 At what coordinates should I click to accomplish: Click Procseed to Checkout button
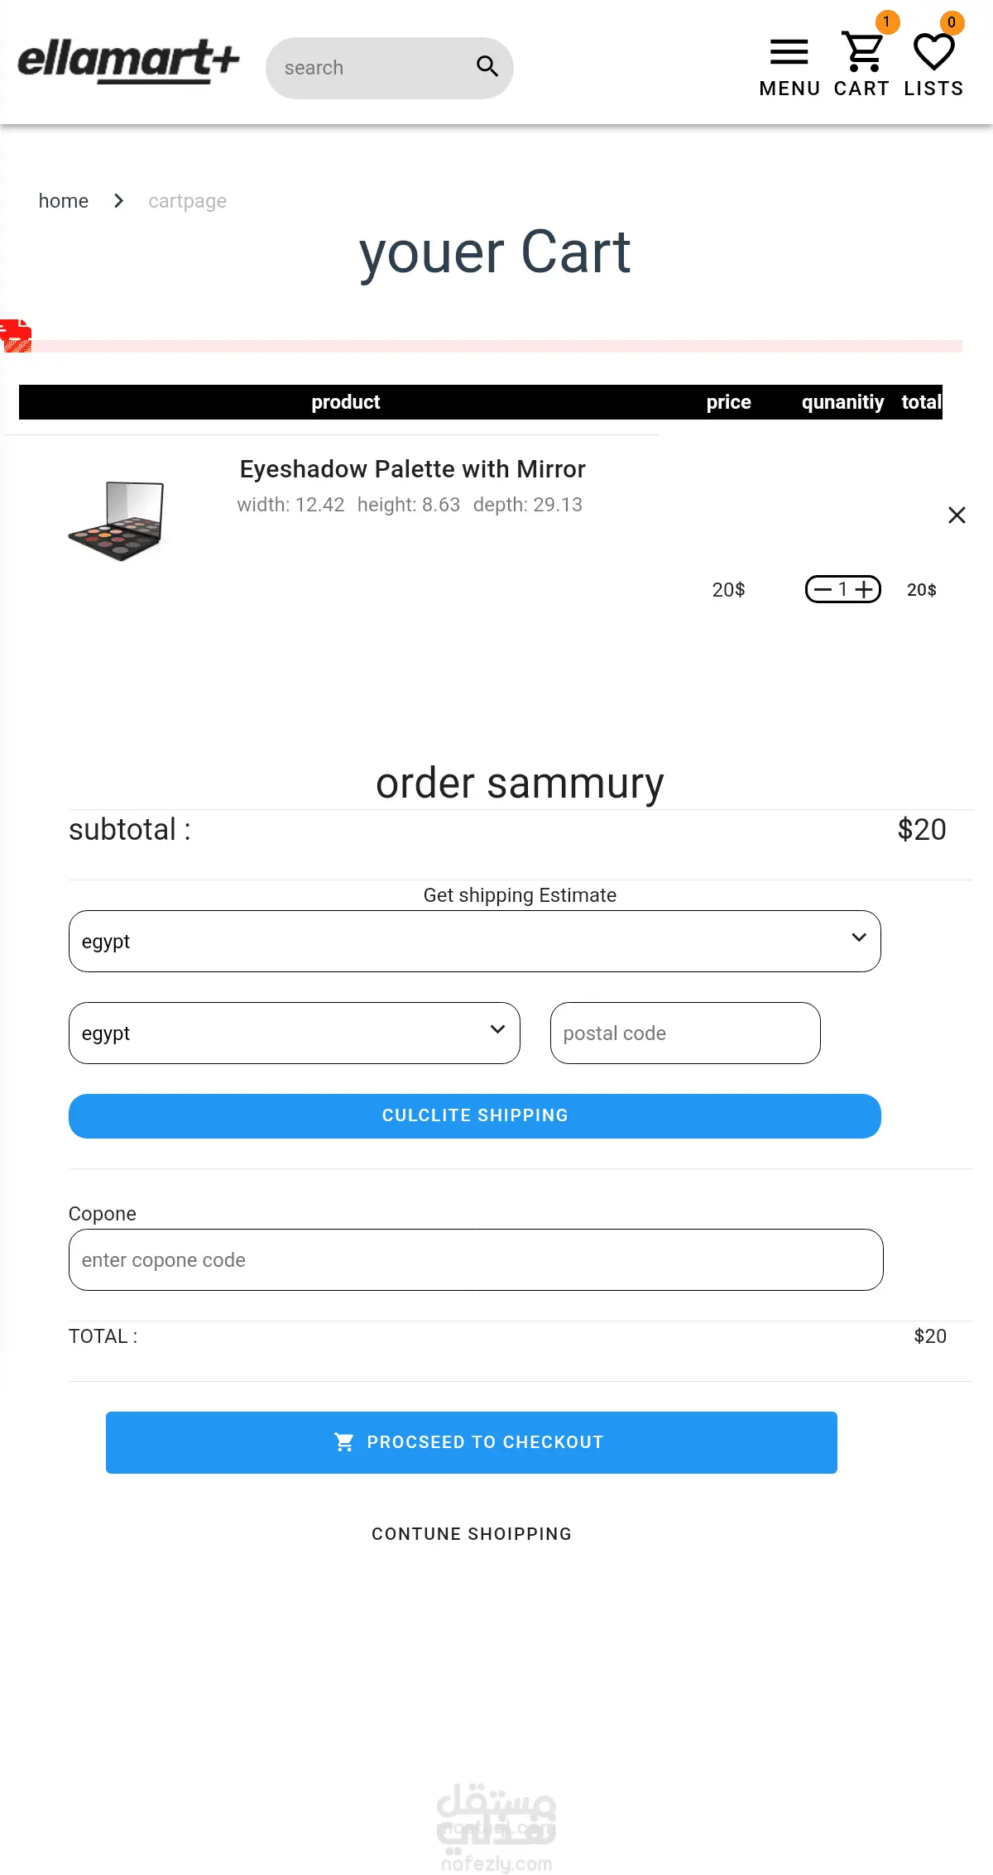coord(471,1442)
